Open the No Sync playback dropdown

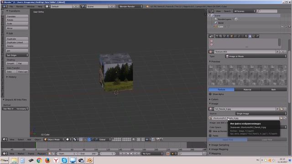point(152,154)
